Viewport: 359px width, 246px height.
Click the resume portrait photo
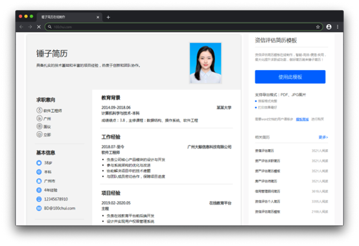tap(205, 63)
